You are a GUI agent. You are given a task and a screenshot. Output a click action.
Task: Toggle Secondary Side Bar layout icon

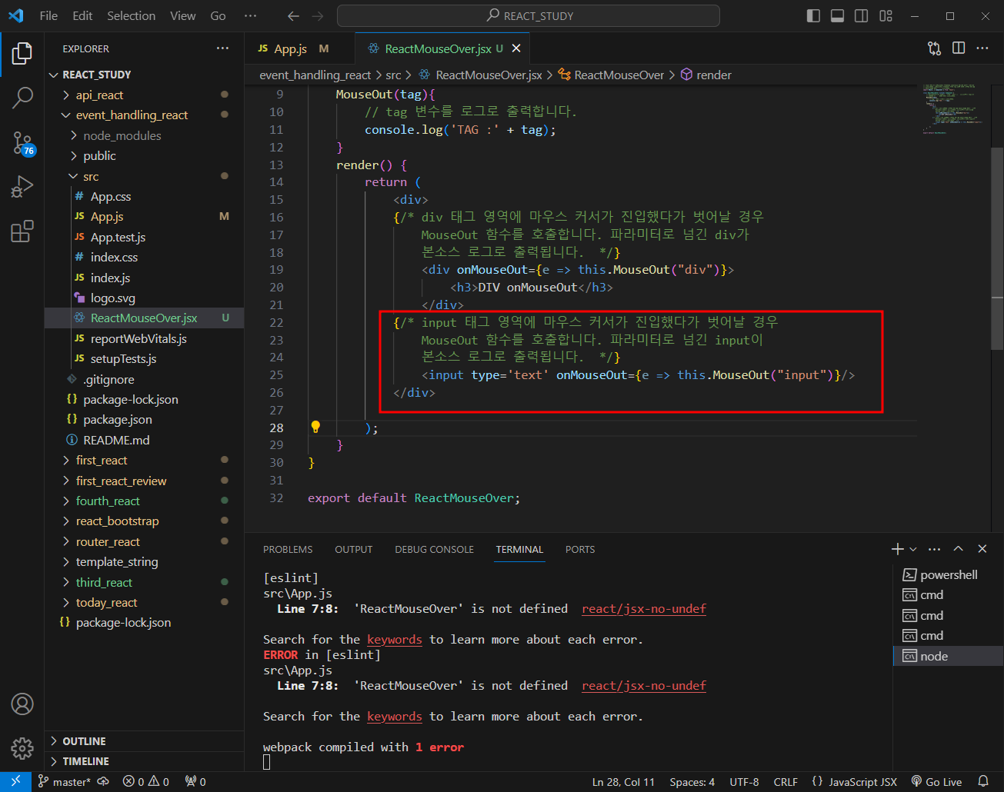[862, 15]
